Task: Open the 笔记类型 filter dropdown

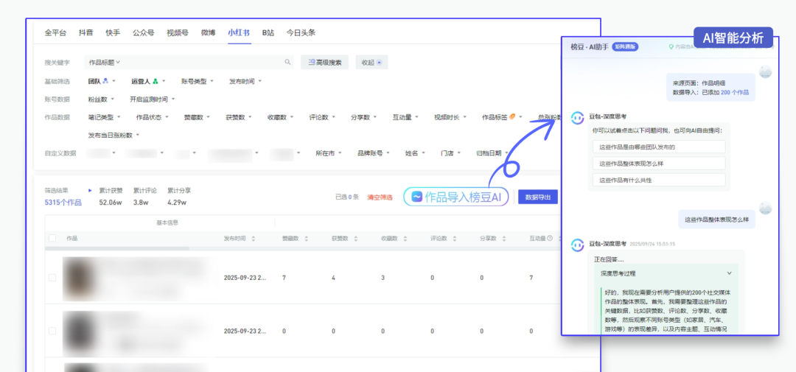Action: click(104, 116)
